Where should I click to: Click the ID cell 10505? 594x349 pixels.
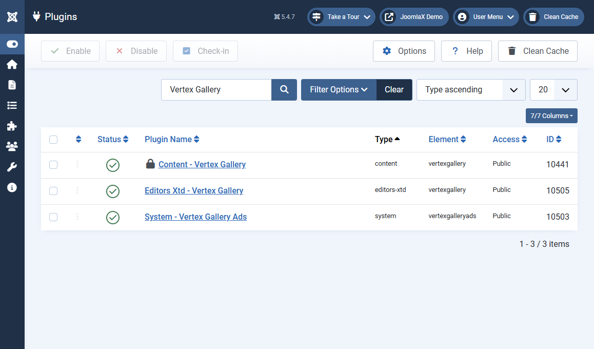[x=558, y=190]
